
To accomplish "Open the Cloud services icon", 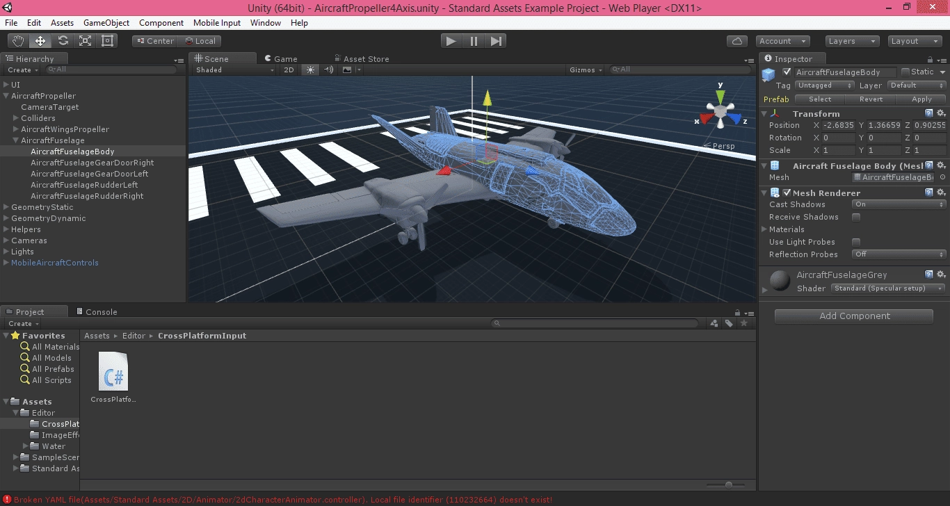I will tap(737, 41).
